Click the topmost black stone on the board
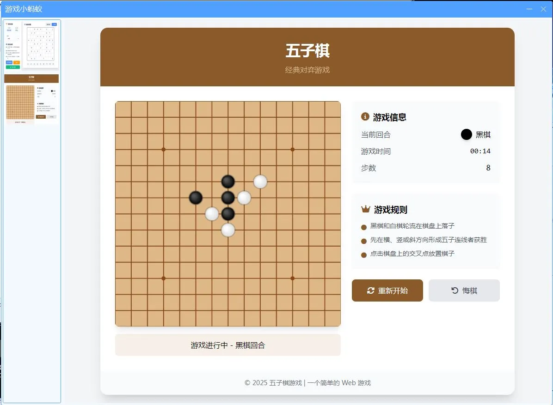Viewport: 553px width, 405px height. (x=228, y=181)
